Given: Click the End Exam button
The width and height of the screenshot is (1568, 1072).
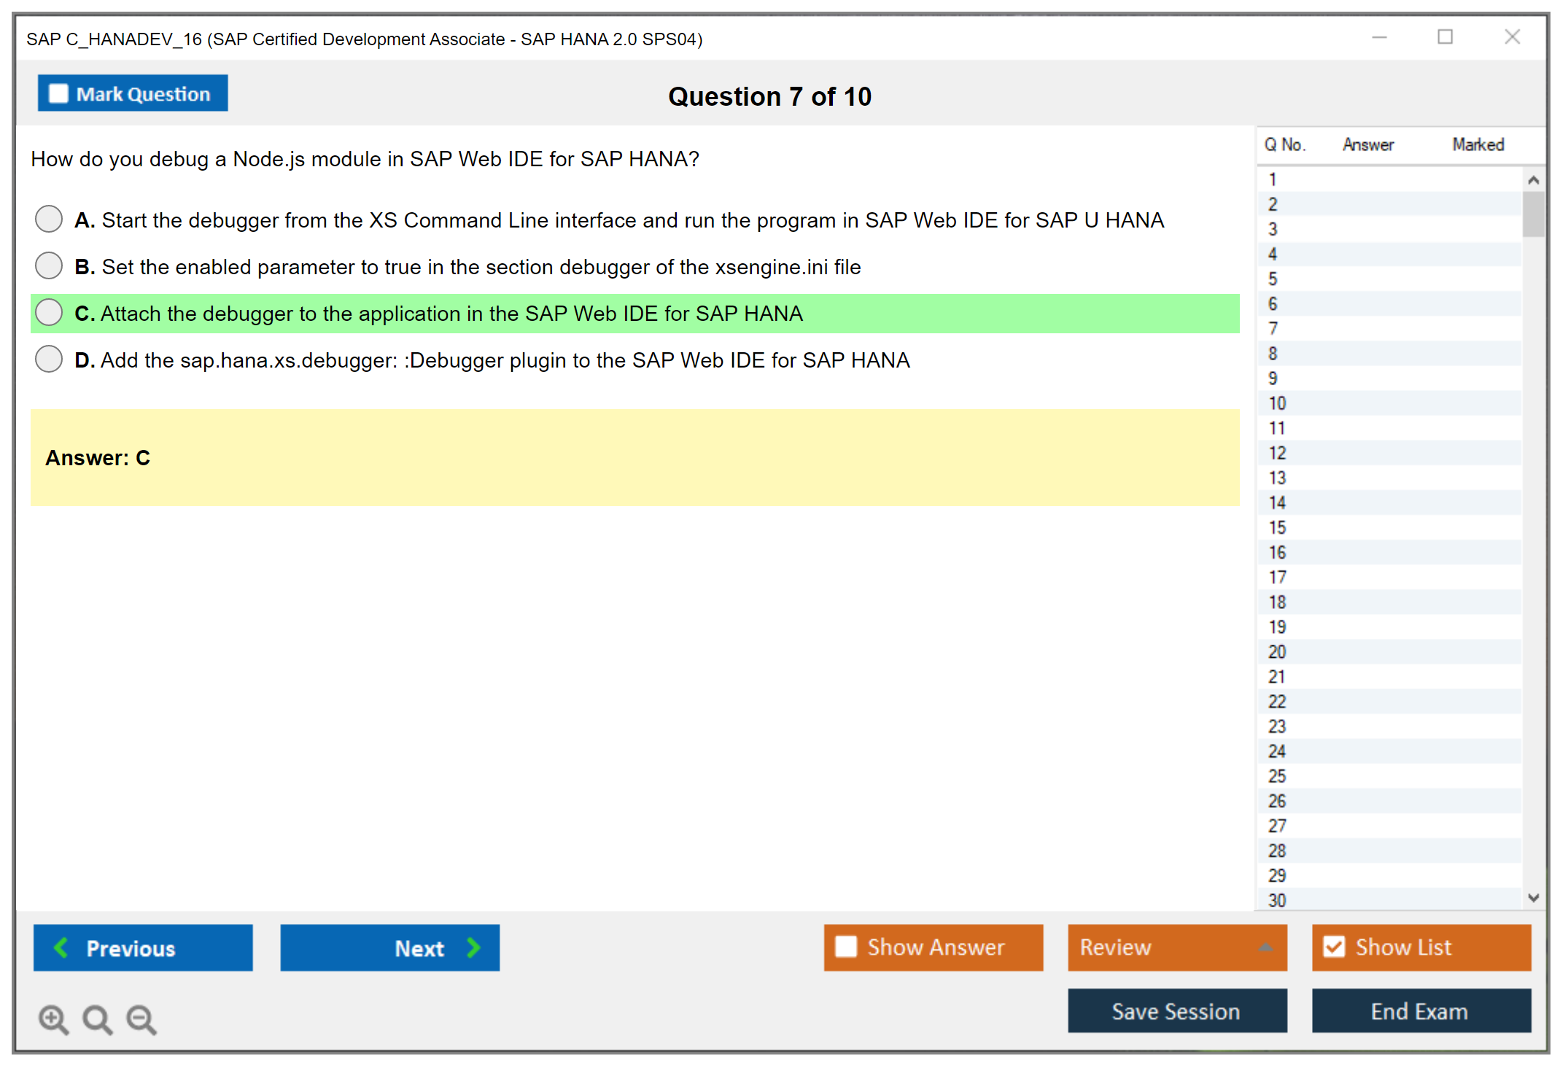Looking at the screenshot, I should (1420, 1011).
